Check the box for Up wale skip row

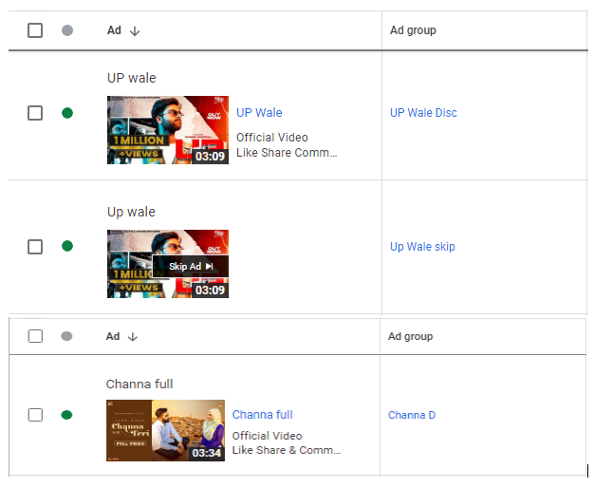pos(35,247)
